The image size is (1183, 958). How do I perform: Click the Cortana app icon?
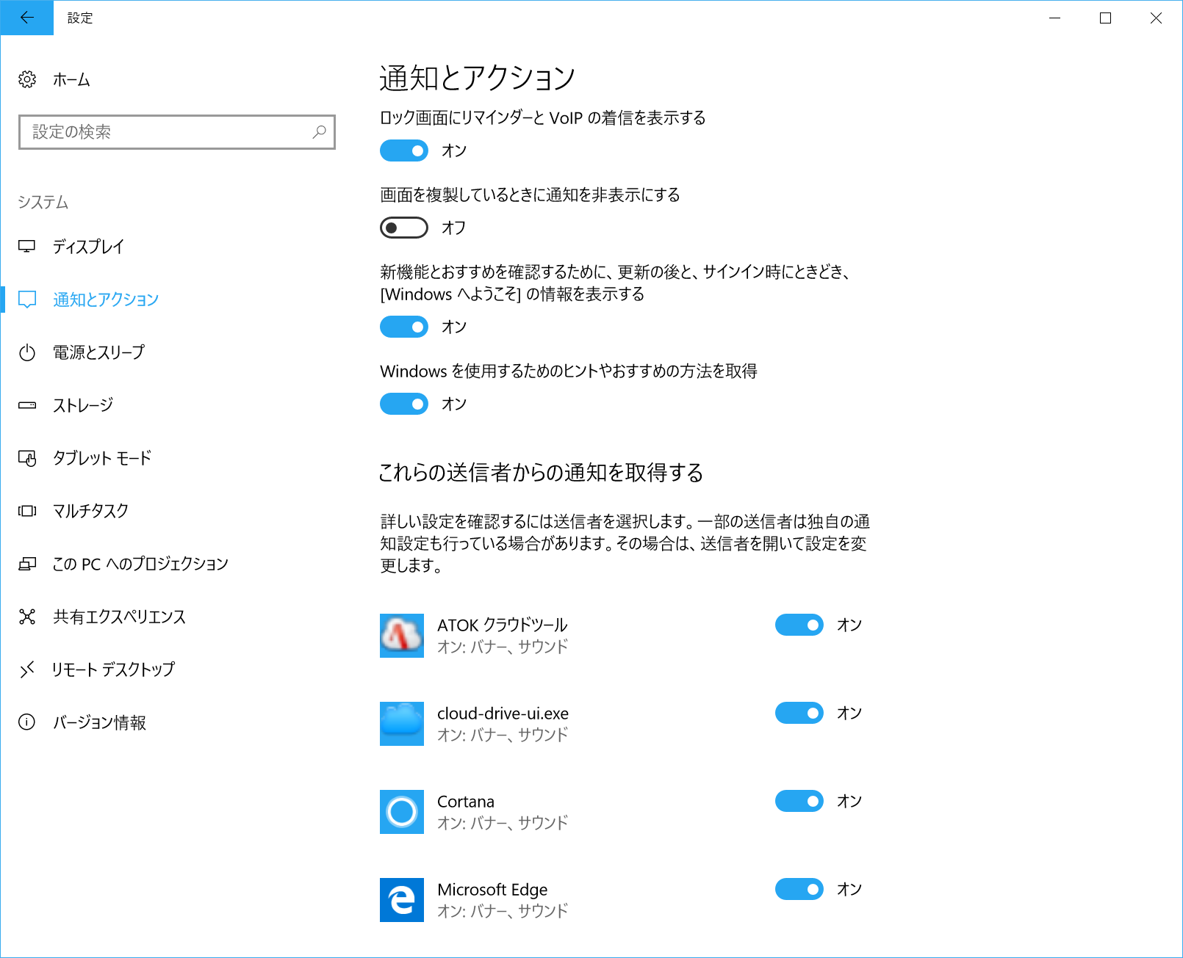coord(401,811)
